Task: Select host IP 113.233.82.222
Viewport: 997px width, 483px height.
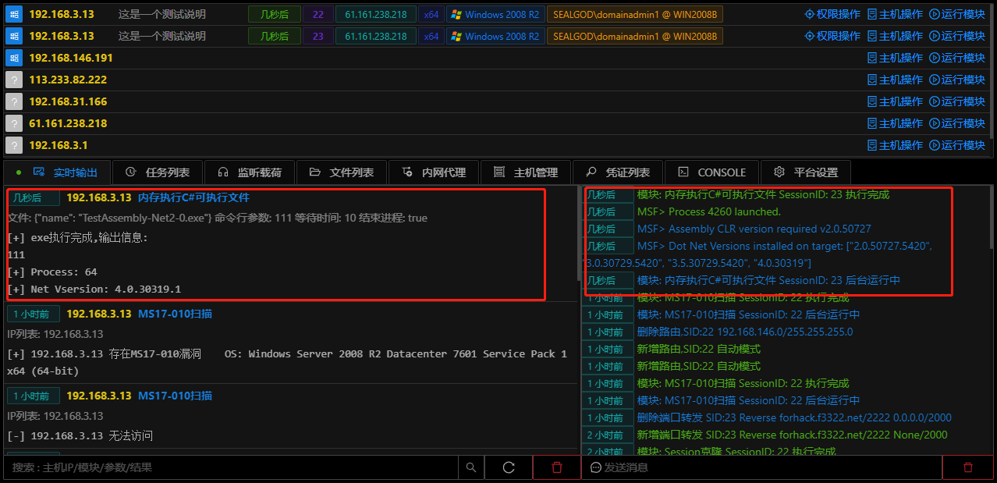Action: pos(68,80)
